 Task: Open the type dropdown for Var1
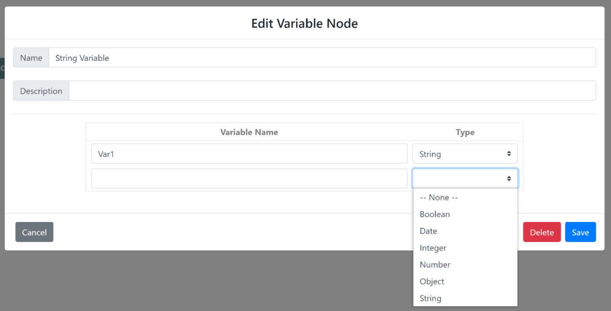[465, 153]
